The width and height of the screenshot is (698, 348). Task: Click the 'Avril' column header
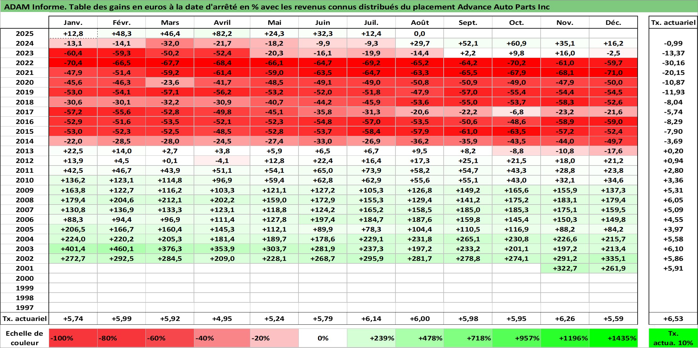[222, 22]
